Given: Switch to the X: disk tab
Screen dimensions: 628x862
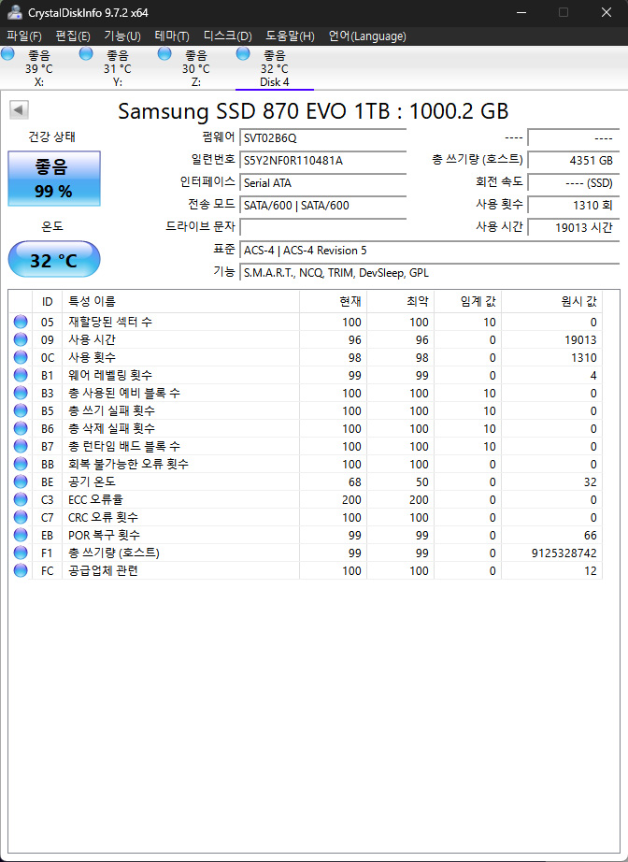Looking at the screenshot, I should coord(39,68).
